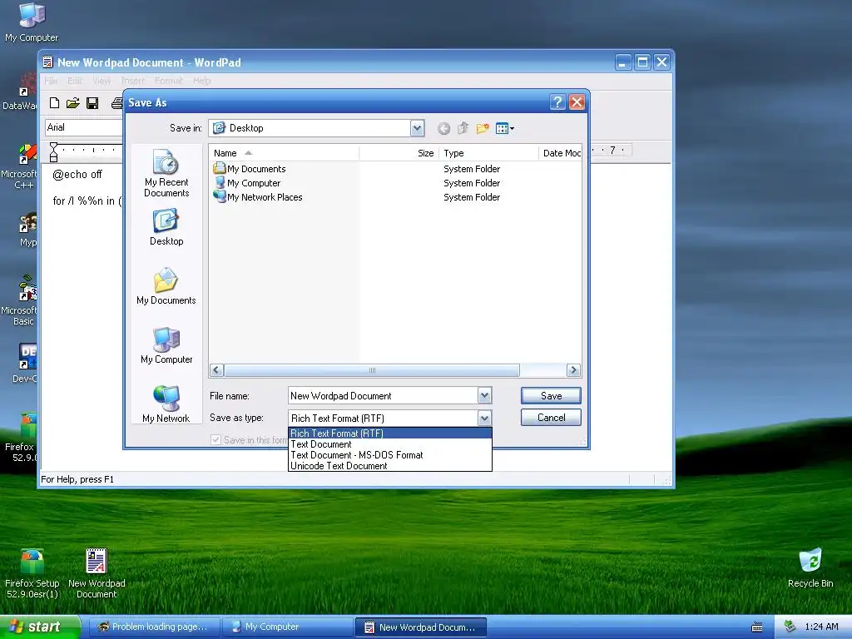This screenshot has height=639, width=852.
Task: Select My Network in the places bar
Action: pos(166,404)
